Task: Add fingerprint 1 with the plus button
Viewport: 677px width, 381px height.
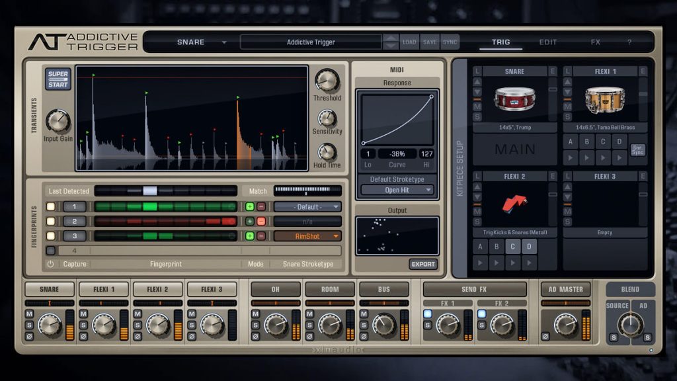Action: pyautogui.click(x=249, y=207)
